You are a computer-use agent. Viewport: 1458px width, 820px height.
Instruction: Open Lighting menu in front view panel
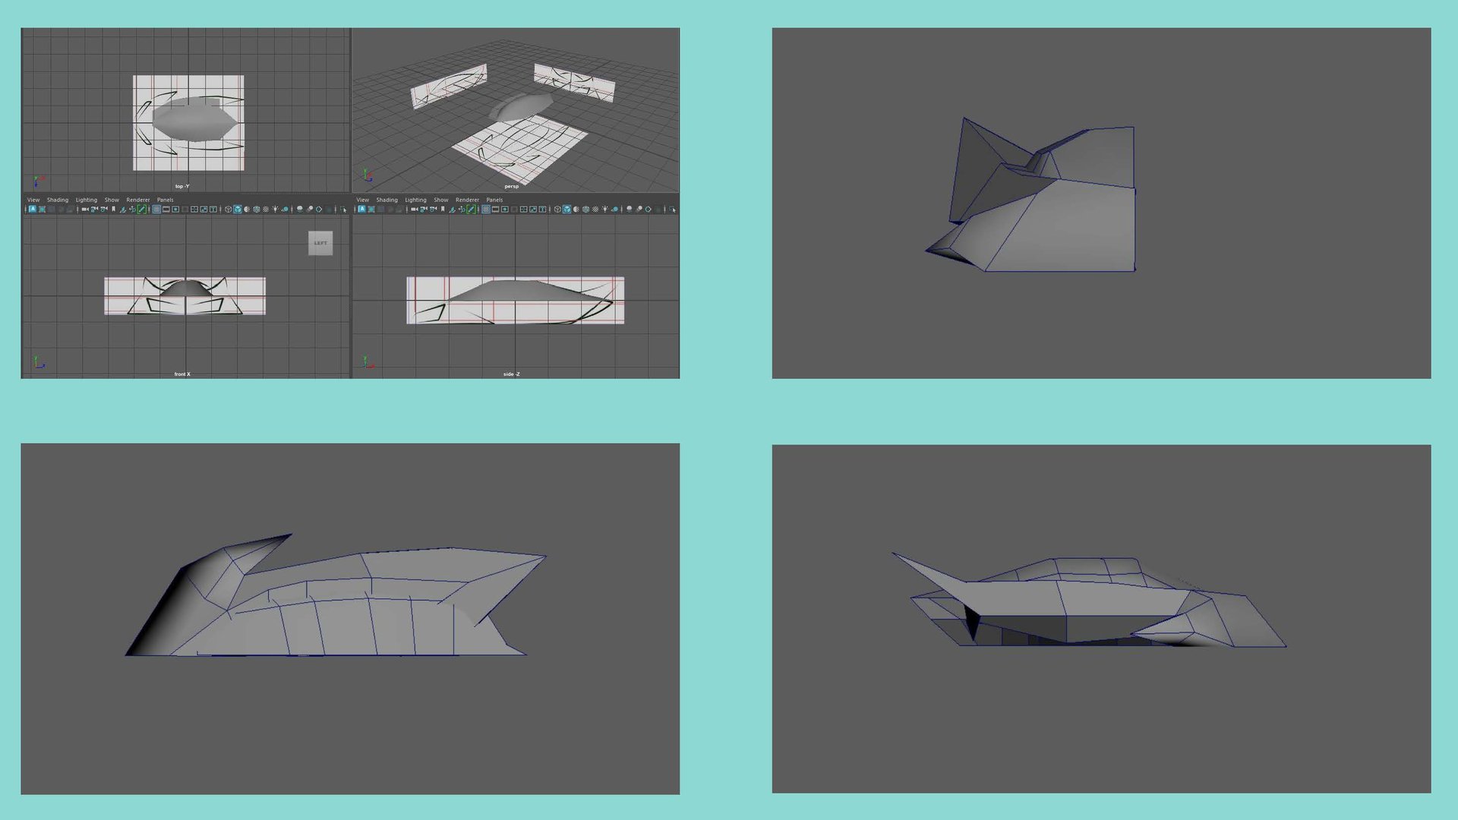pyautogui.click(x=87, y=200)
